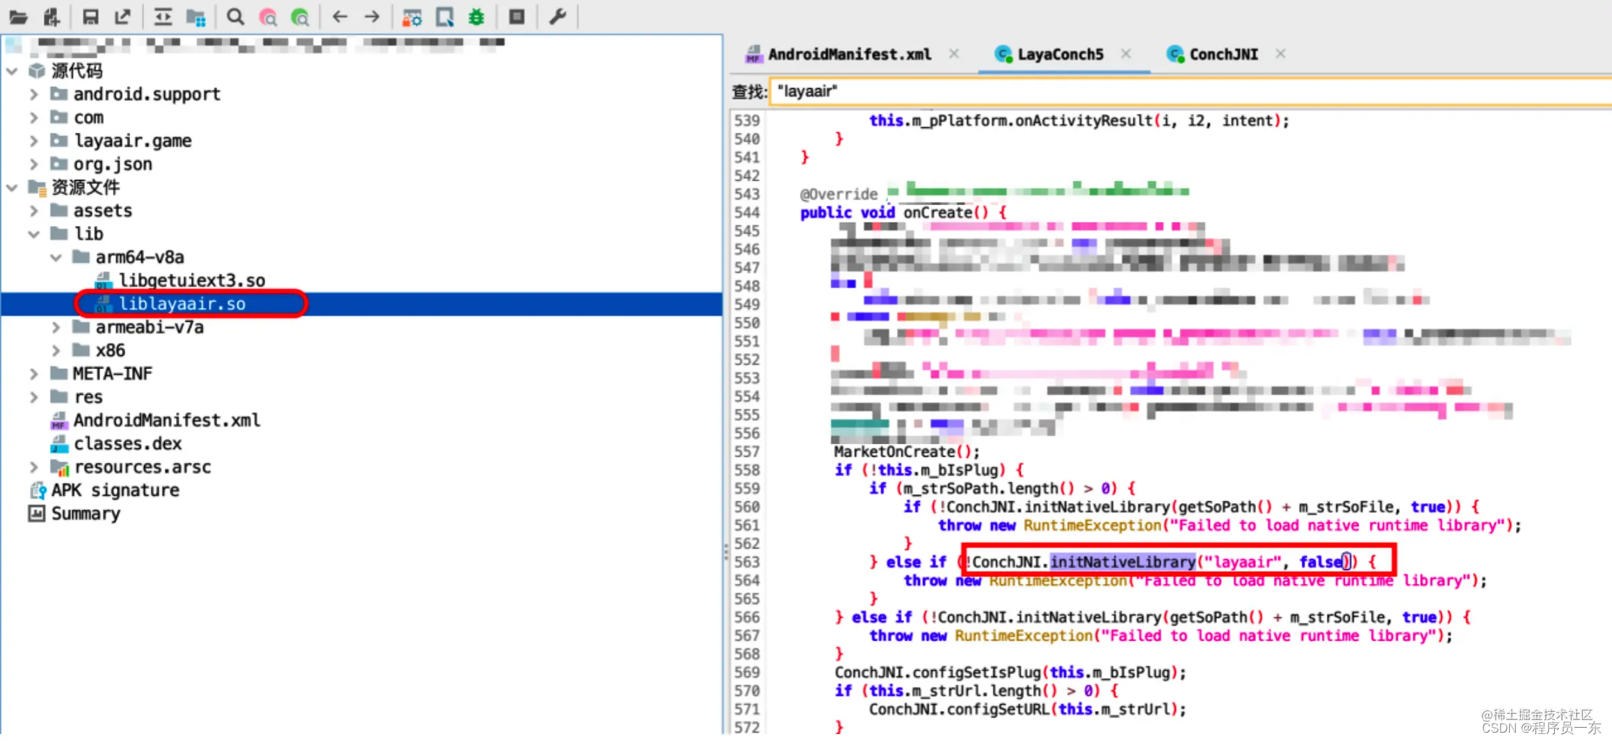Collapse the arm64-v8a folder
The width and height of the screenshot is (1612, 741).
point(56,257)
